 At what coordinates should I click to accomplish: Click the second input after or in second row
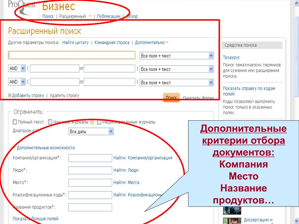pos(109,69)
